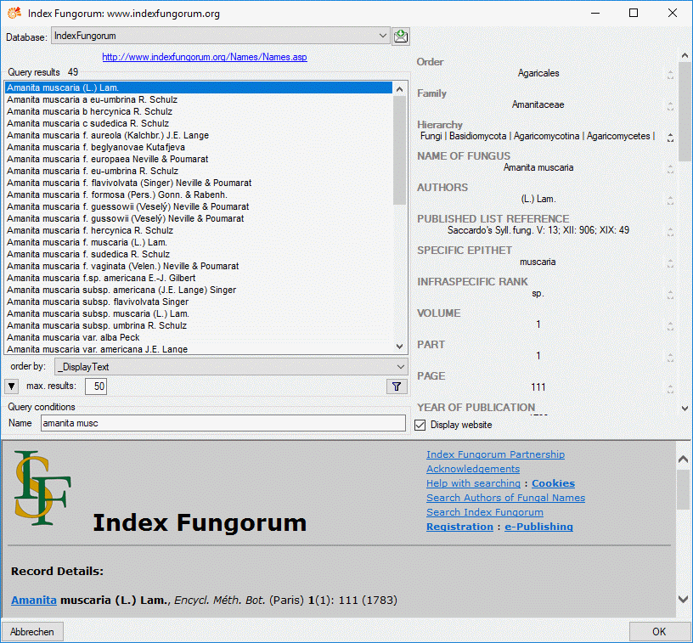Screen dimensions: 693x643
Task: Select Amanita muscaria f. guessowii row
Action: point(199,206)
